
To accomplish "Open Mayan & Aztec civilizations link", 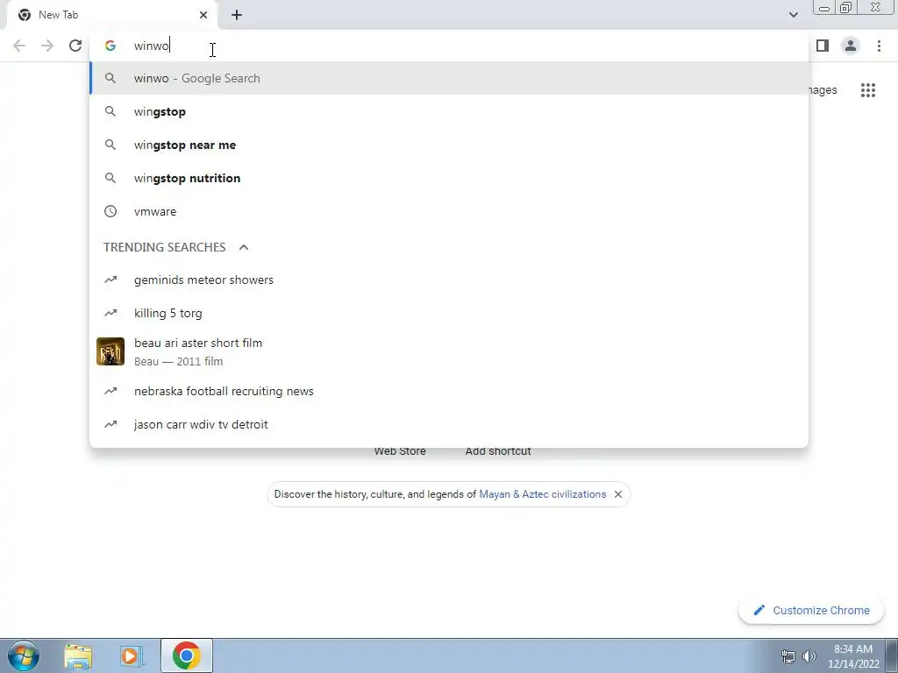I will click(542, 494).
